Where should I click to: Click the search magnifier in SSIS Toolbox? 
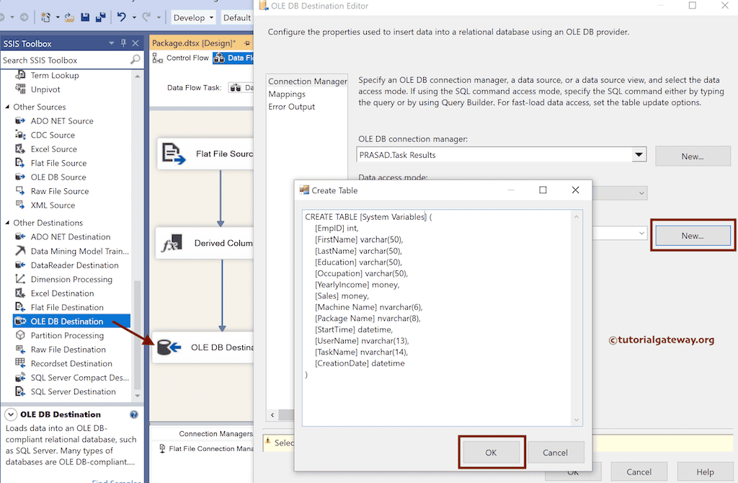coord(135,60)
